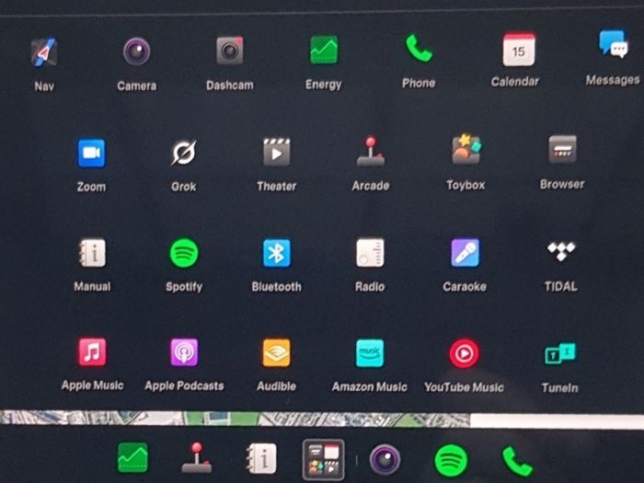Launch the Browser app

[562, 149]
